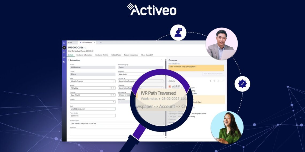Expand the Activity panel with the arrows icon

[223, 81]
